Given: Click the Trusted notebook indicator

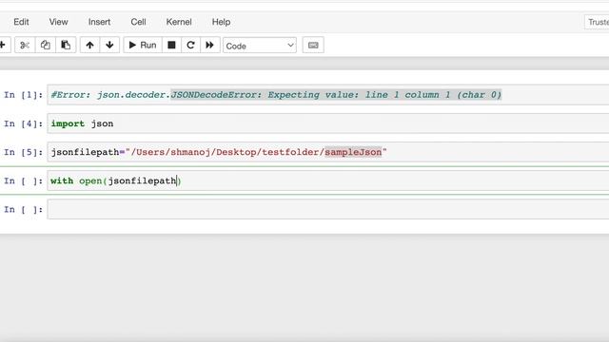Looking at the screenshot, I should coord(597,22).
